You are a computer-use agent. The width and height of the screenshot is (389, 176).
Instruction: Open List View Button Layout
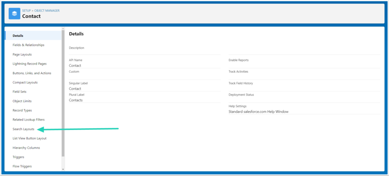pyautogui.click(x=30, y=138)
